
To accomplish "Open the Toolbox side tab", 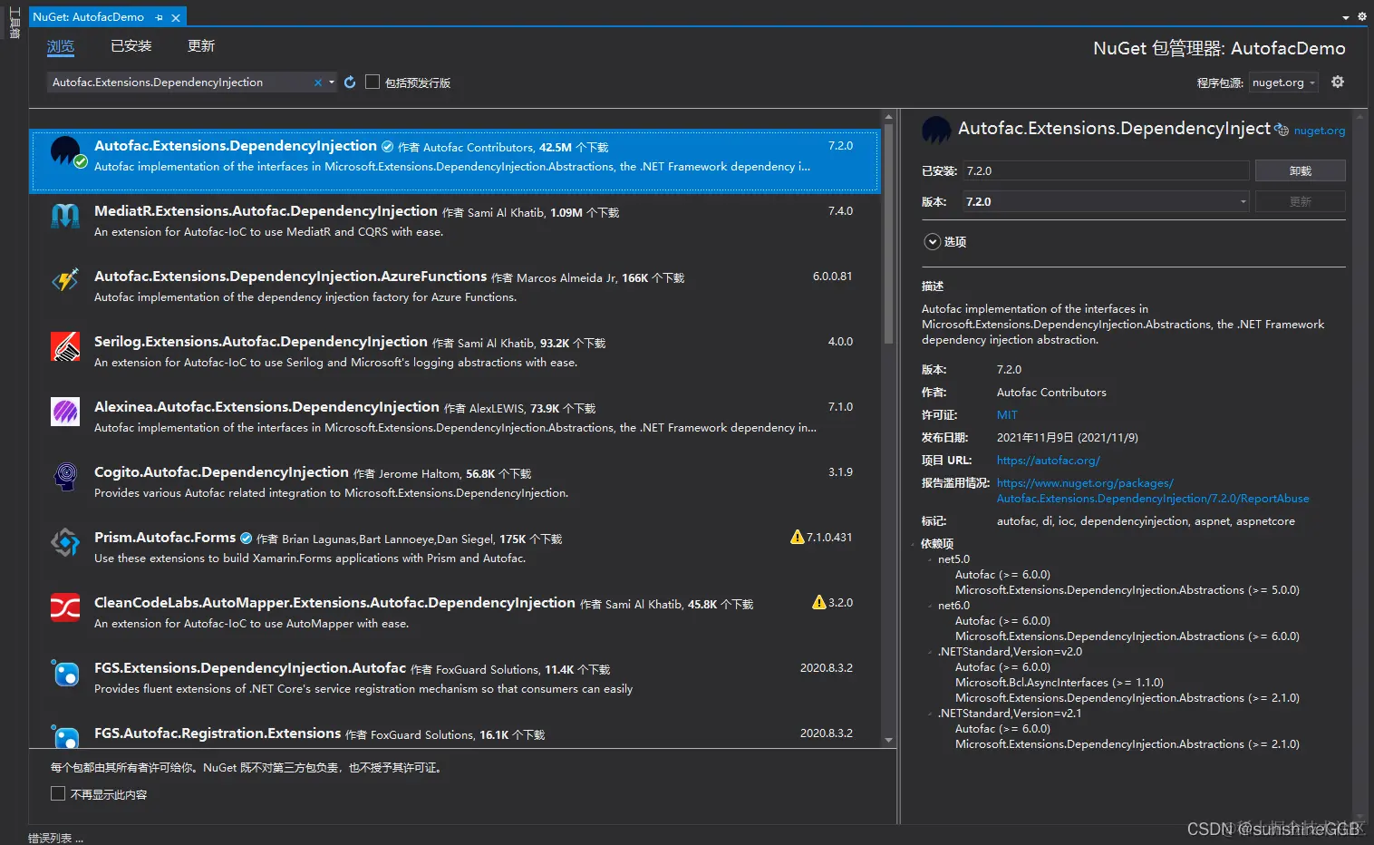I will click(15, 23).
